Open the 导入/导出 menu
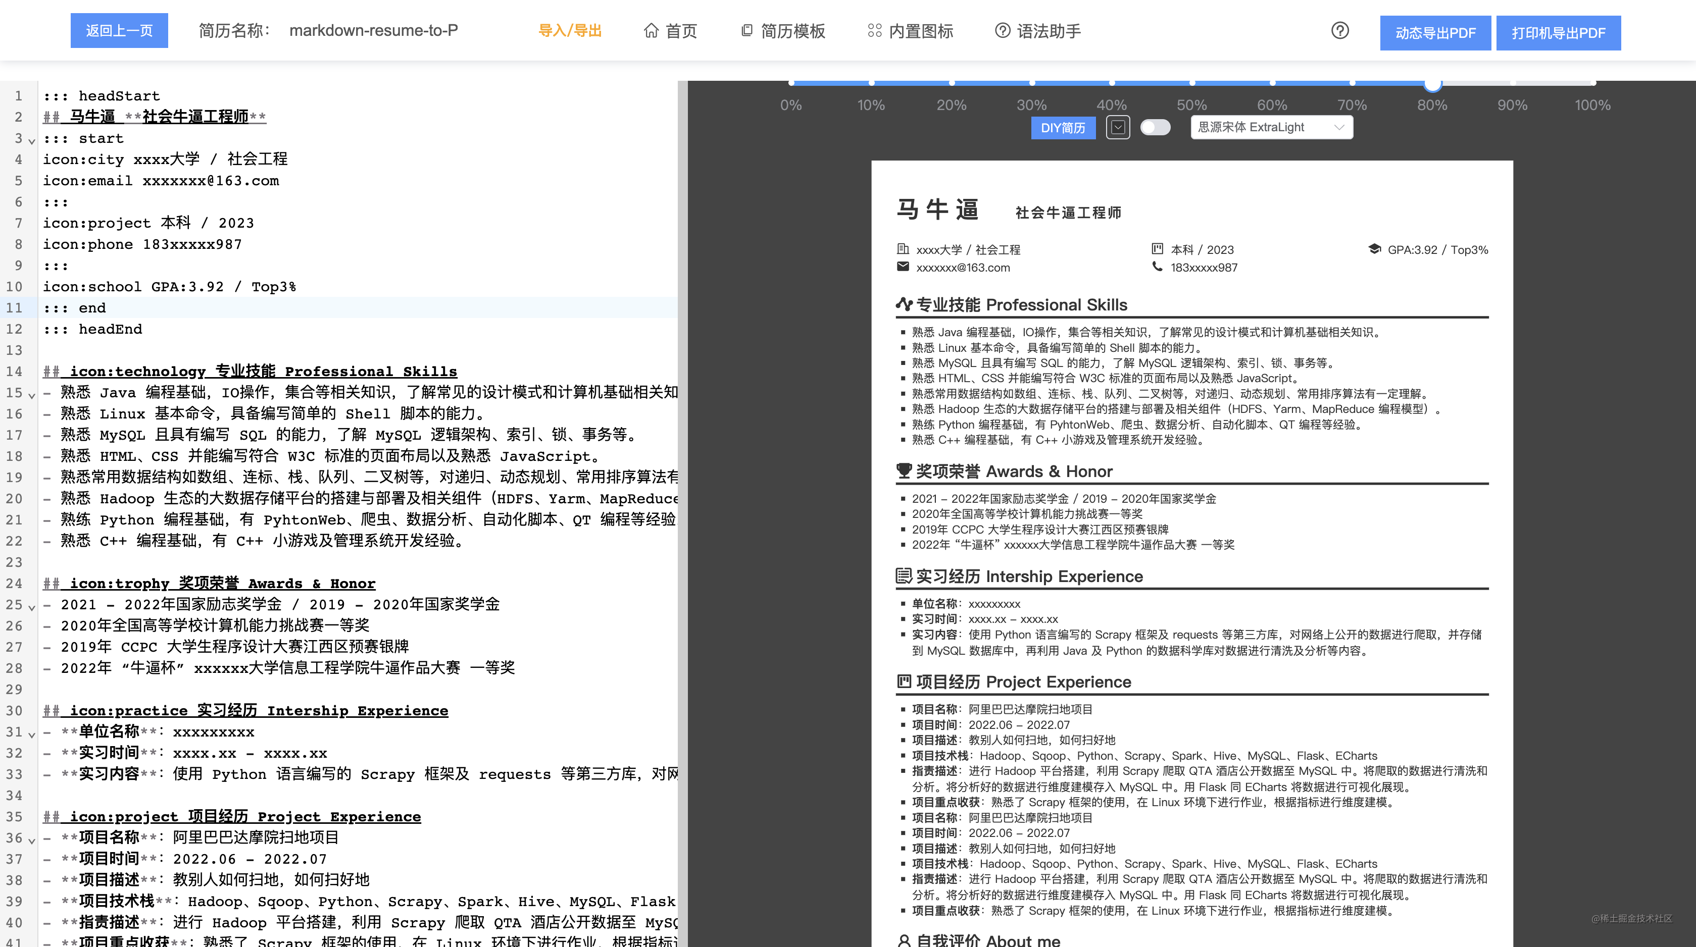 tap(570, 31)
